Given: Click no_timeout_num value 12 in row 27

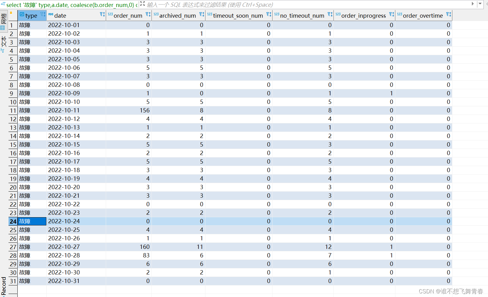Looking at the screenshot, I should [x=303, y=247].
